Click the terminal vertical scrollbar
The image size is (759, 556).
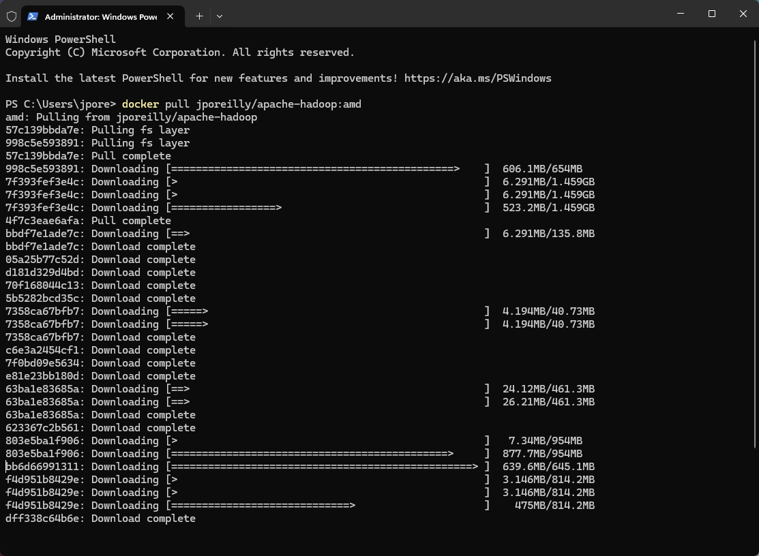click(755, 245)
